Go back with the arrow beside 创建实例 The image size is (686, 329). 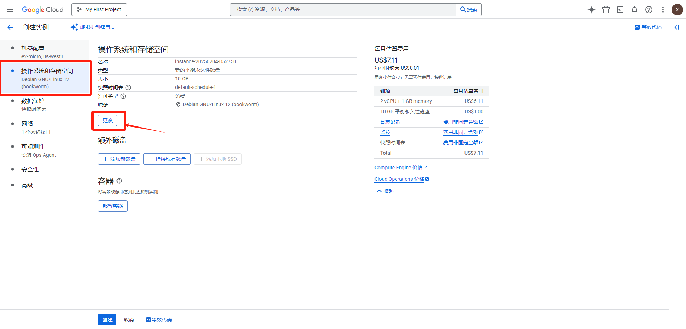tap(10, 27)
